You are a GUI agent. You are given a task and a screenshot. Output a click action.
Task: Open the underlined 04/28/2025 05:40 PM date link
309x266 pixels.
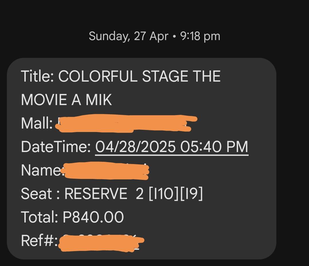[172, 147]
